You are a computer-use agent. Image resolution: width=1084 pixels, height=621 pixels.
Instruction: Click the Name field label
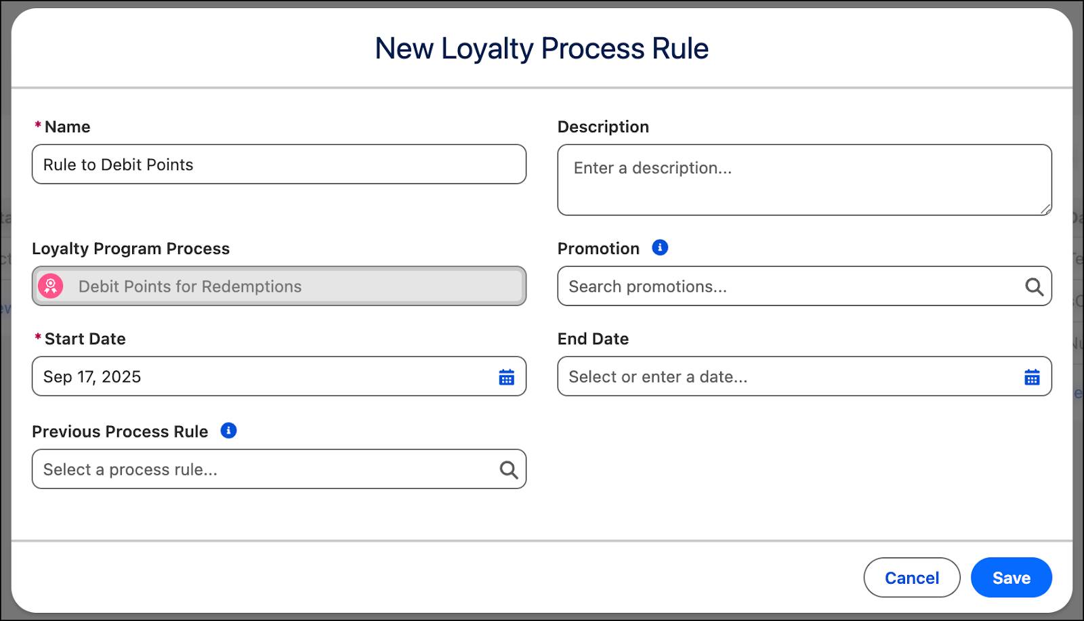coord(67,127)
